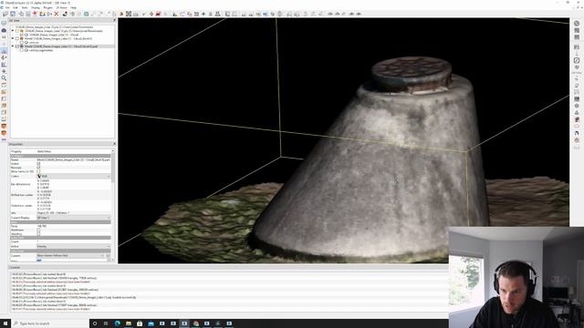Image resolution: width=584 pixels, height=328 pixels.
Task: Click the checkered grid toolbar icon
Action: pos(129,14)
